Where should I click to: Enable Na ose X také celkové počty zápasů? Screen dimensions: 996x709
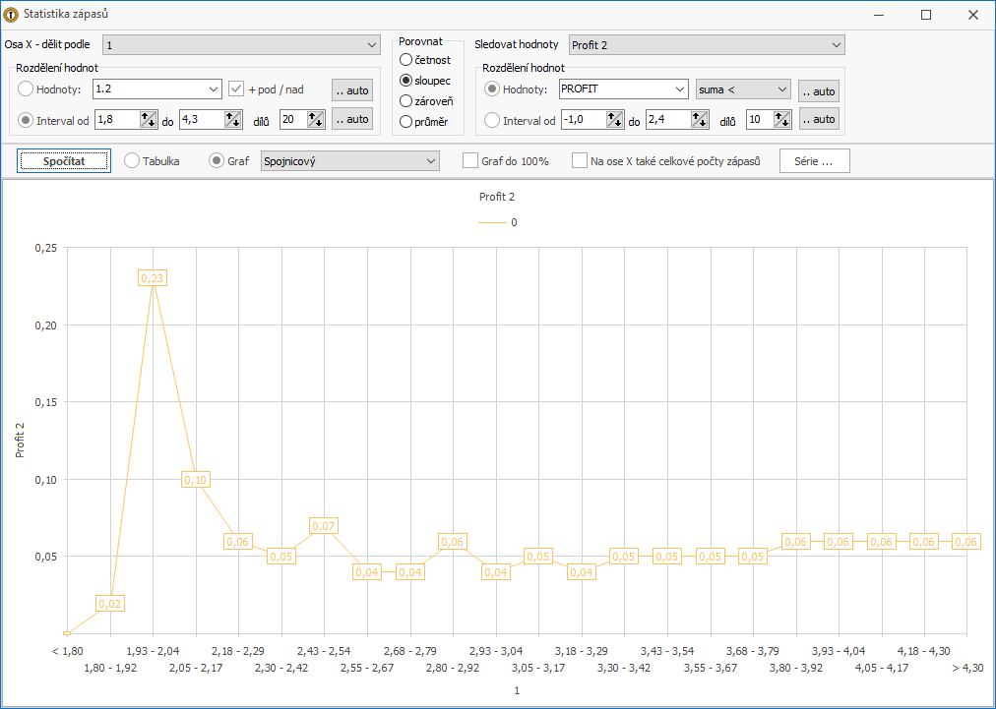pyautogui.click(x=580, y=160)
